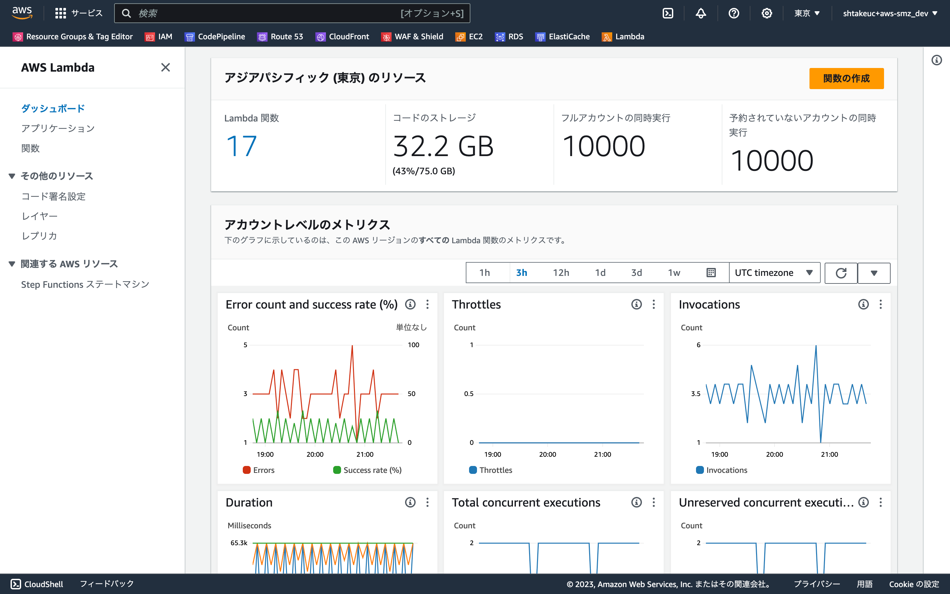The image size is (950, 594).
Task: Open the options menu for the Unreserved concurrent executions graph
Action: pos(880,503)
